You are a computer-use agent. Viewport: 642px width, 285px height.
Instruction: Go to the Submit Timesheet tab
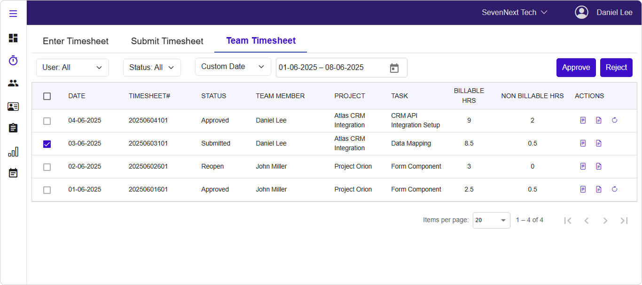point(167,41)
